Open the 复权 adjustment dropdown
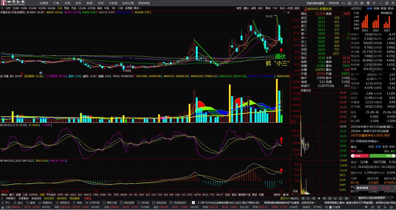The height and width of the screenshot is (210, 396). click(240, 8)
